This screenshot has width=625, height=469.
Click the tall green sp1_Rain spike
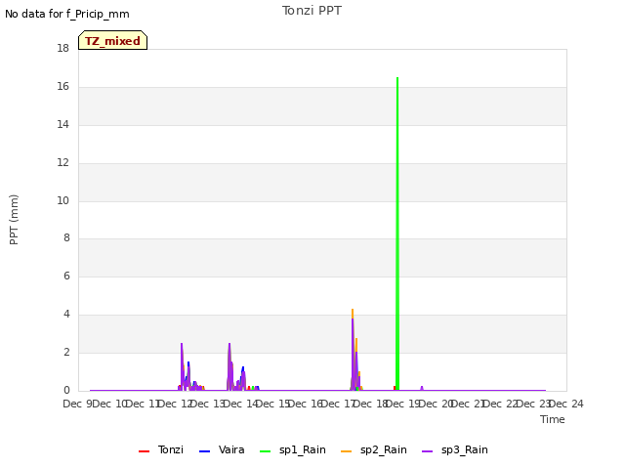pos(397,234)
